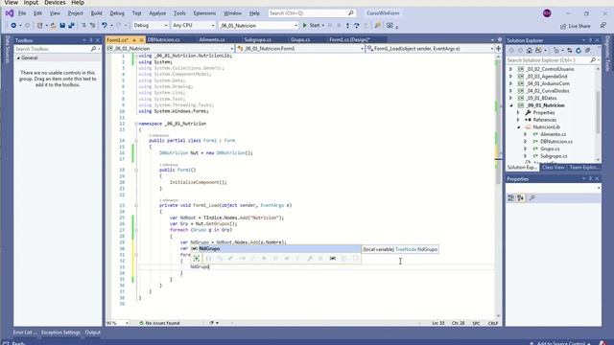Switch to the DBNutricion.cs tab
Viewport: 614px width, 345px height.
click(163, 40)
